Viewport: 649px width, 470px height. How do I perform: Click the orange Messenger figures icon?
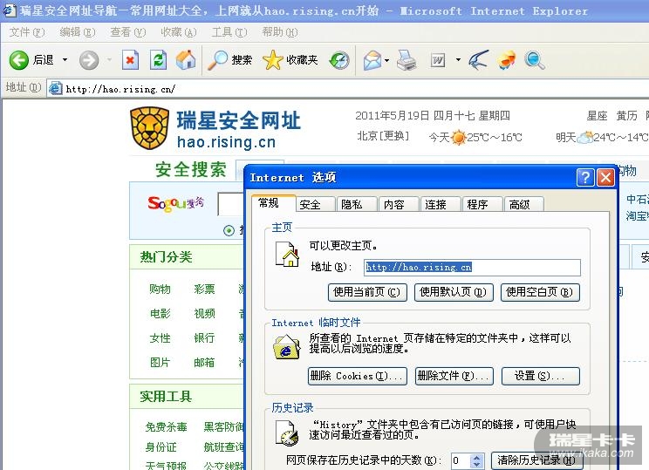click(507, 60)
